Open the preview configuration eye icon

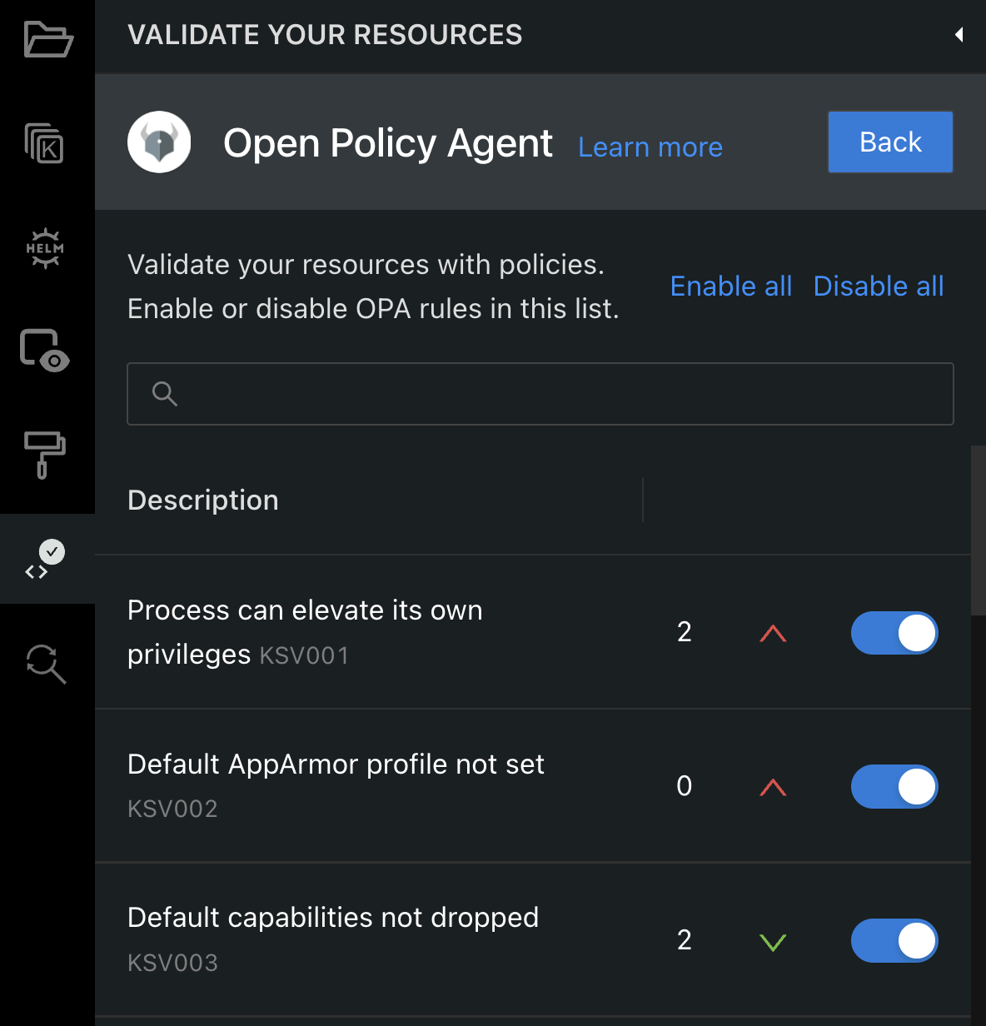(x=45, y=351)
